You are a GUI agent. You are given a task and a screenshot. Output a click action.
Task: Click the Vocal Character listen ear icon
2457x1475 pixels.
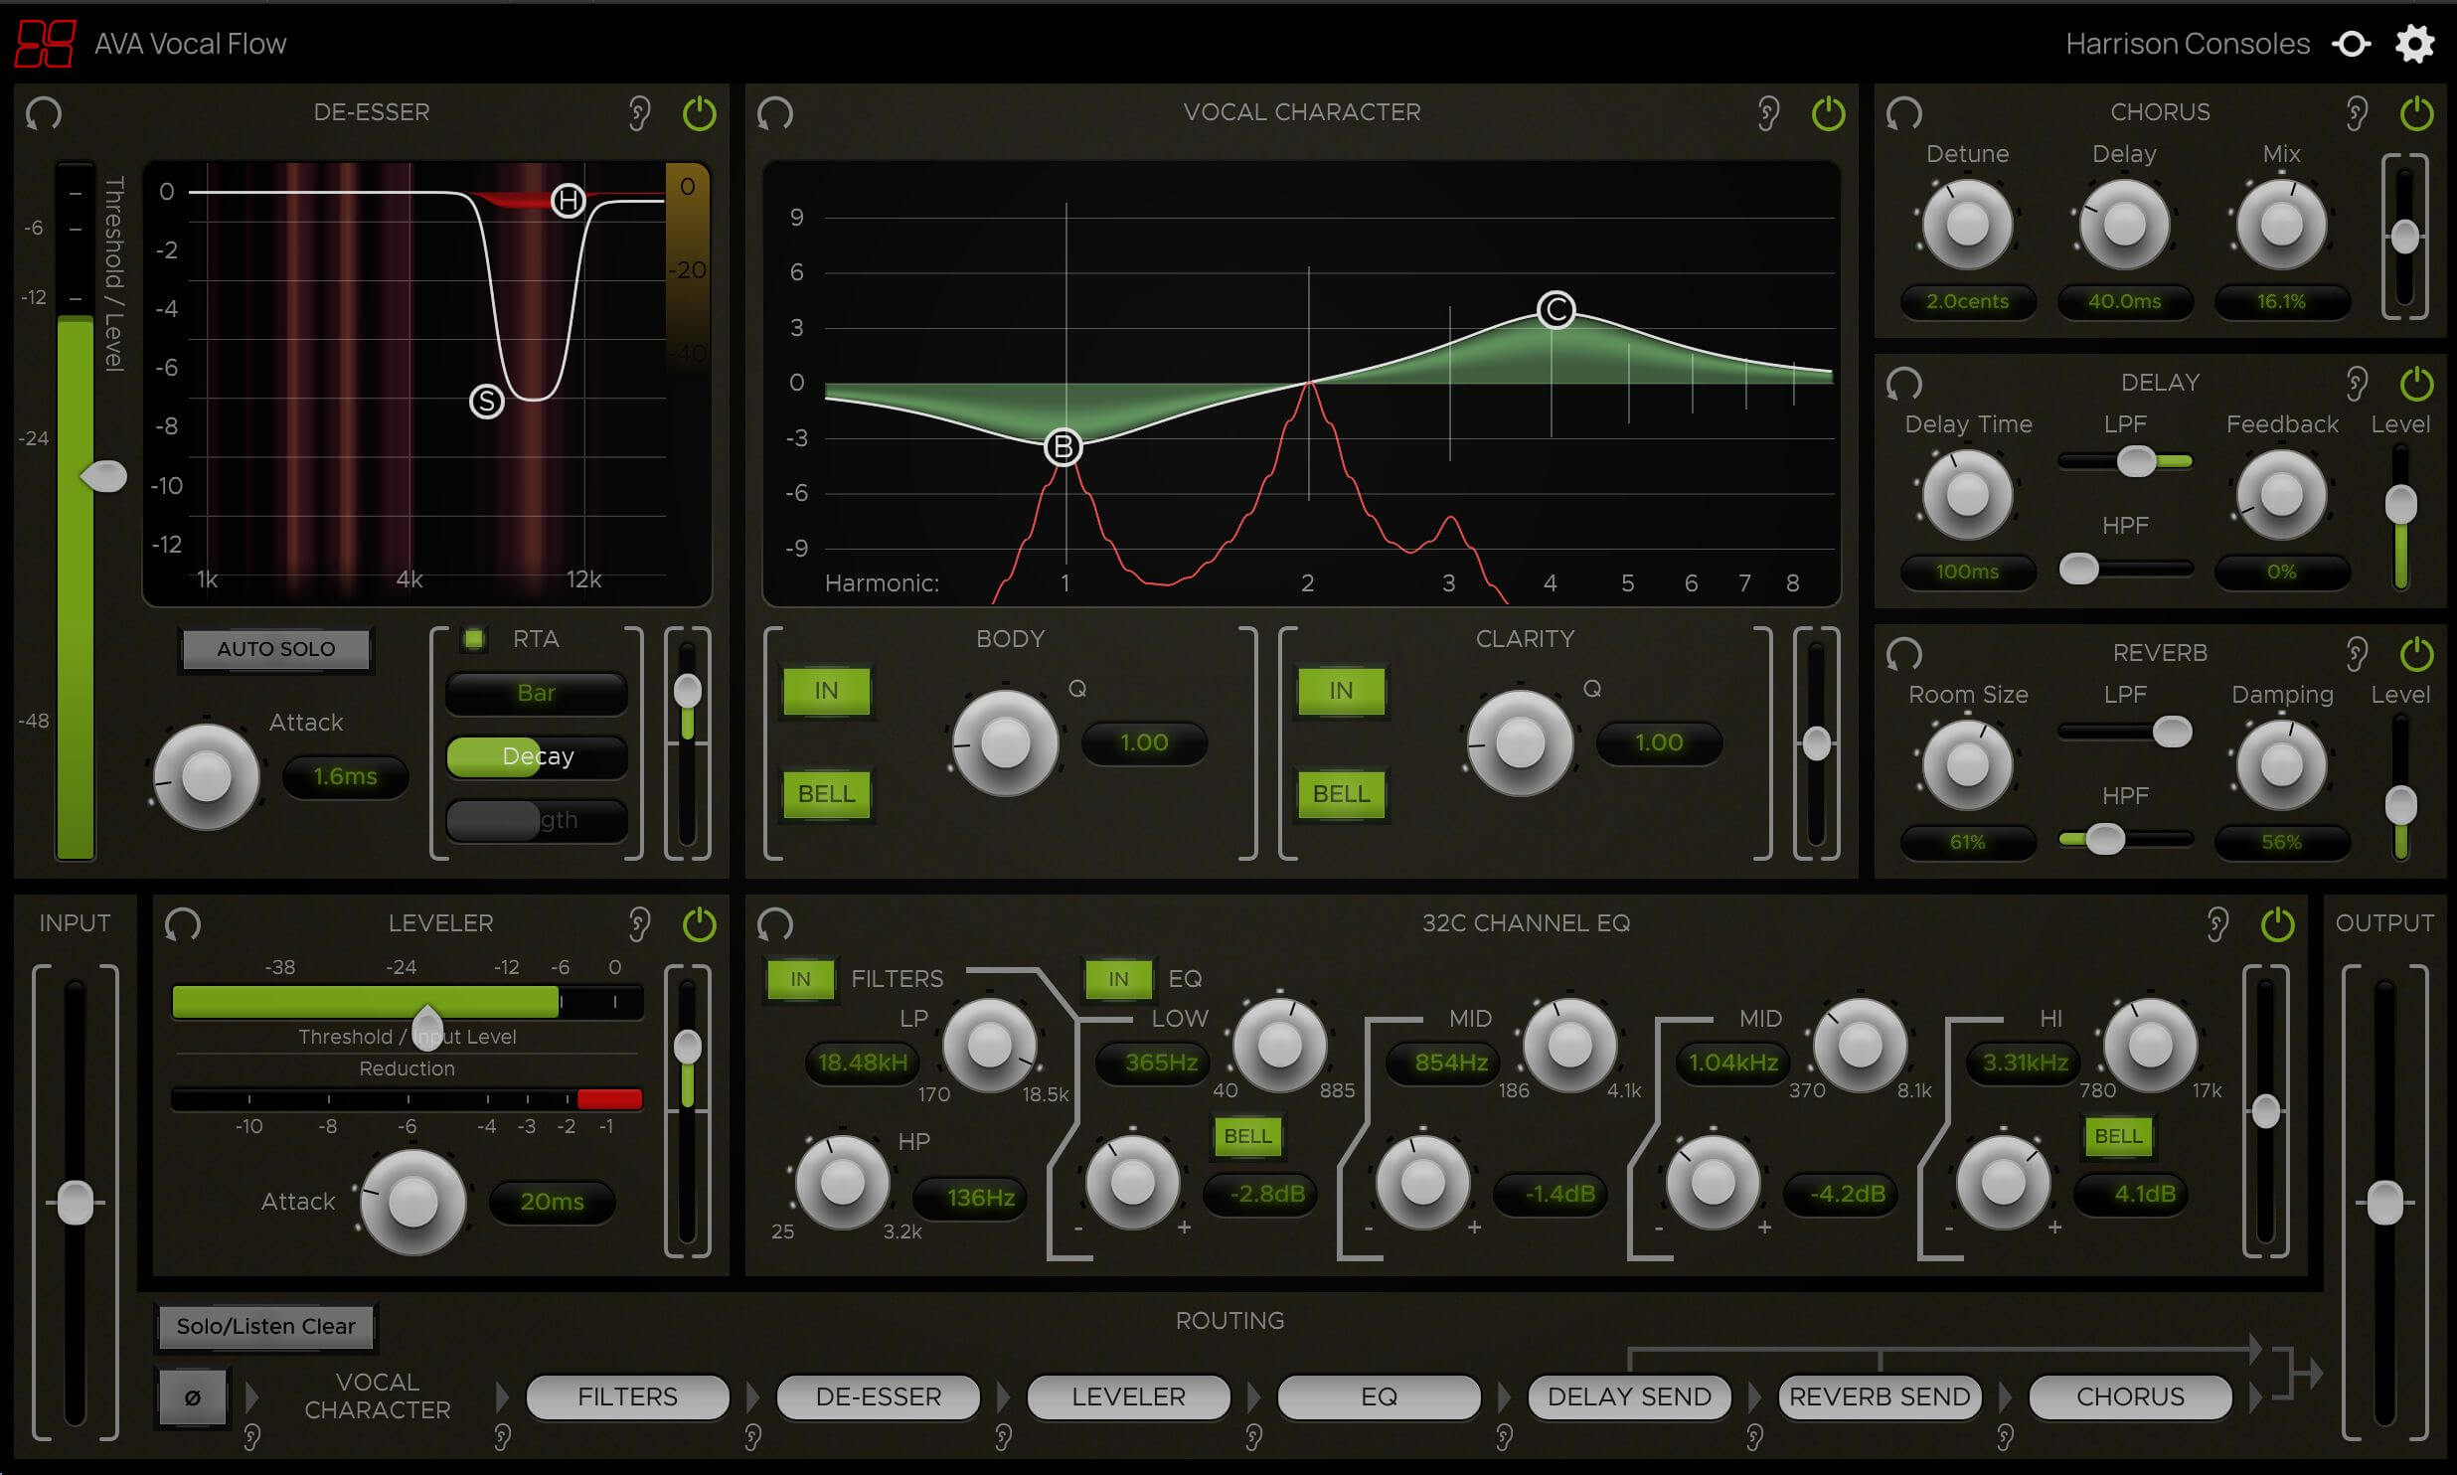1767,113
